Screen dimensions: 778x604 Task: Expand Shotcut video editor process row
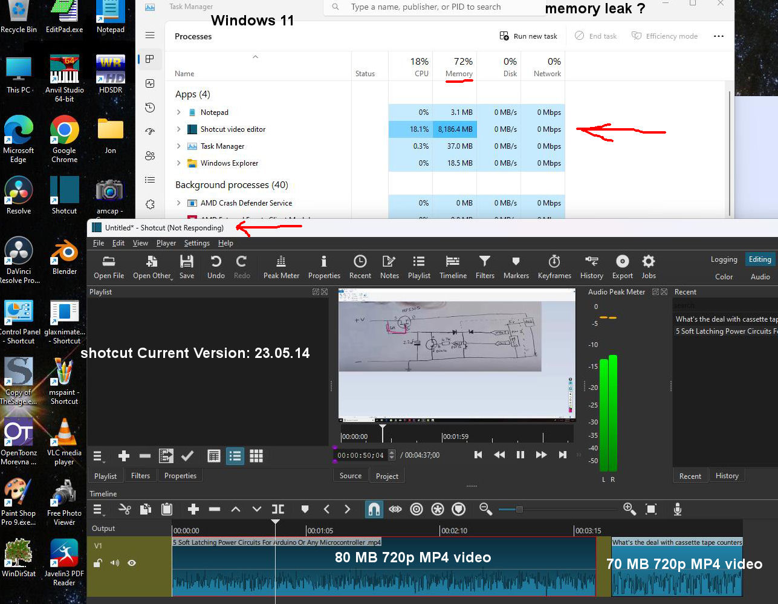click(x=178, y=129)
